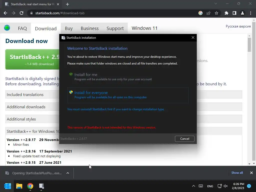
Task: Click the Install for me shield icon
Action: pyautogui.click(x=71, y=74)
